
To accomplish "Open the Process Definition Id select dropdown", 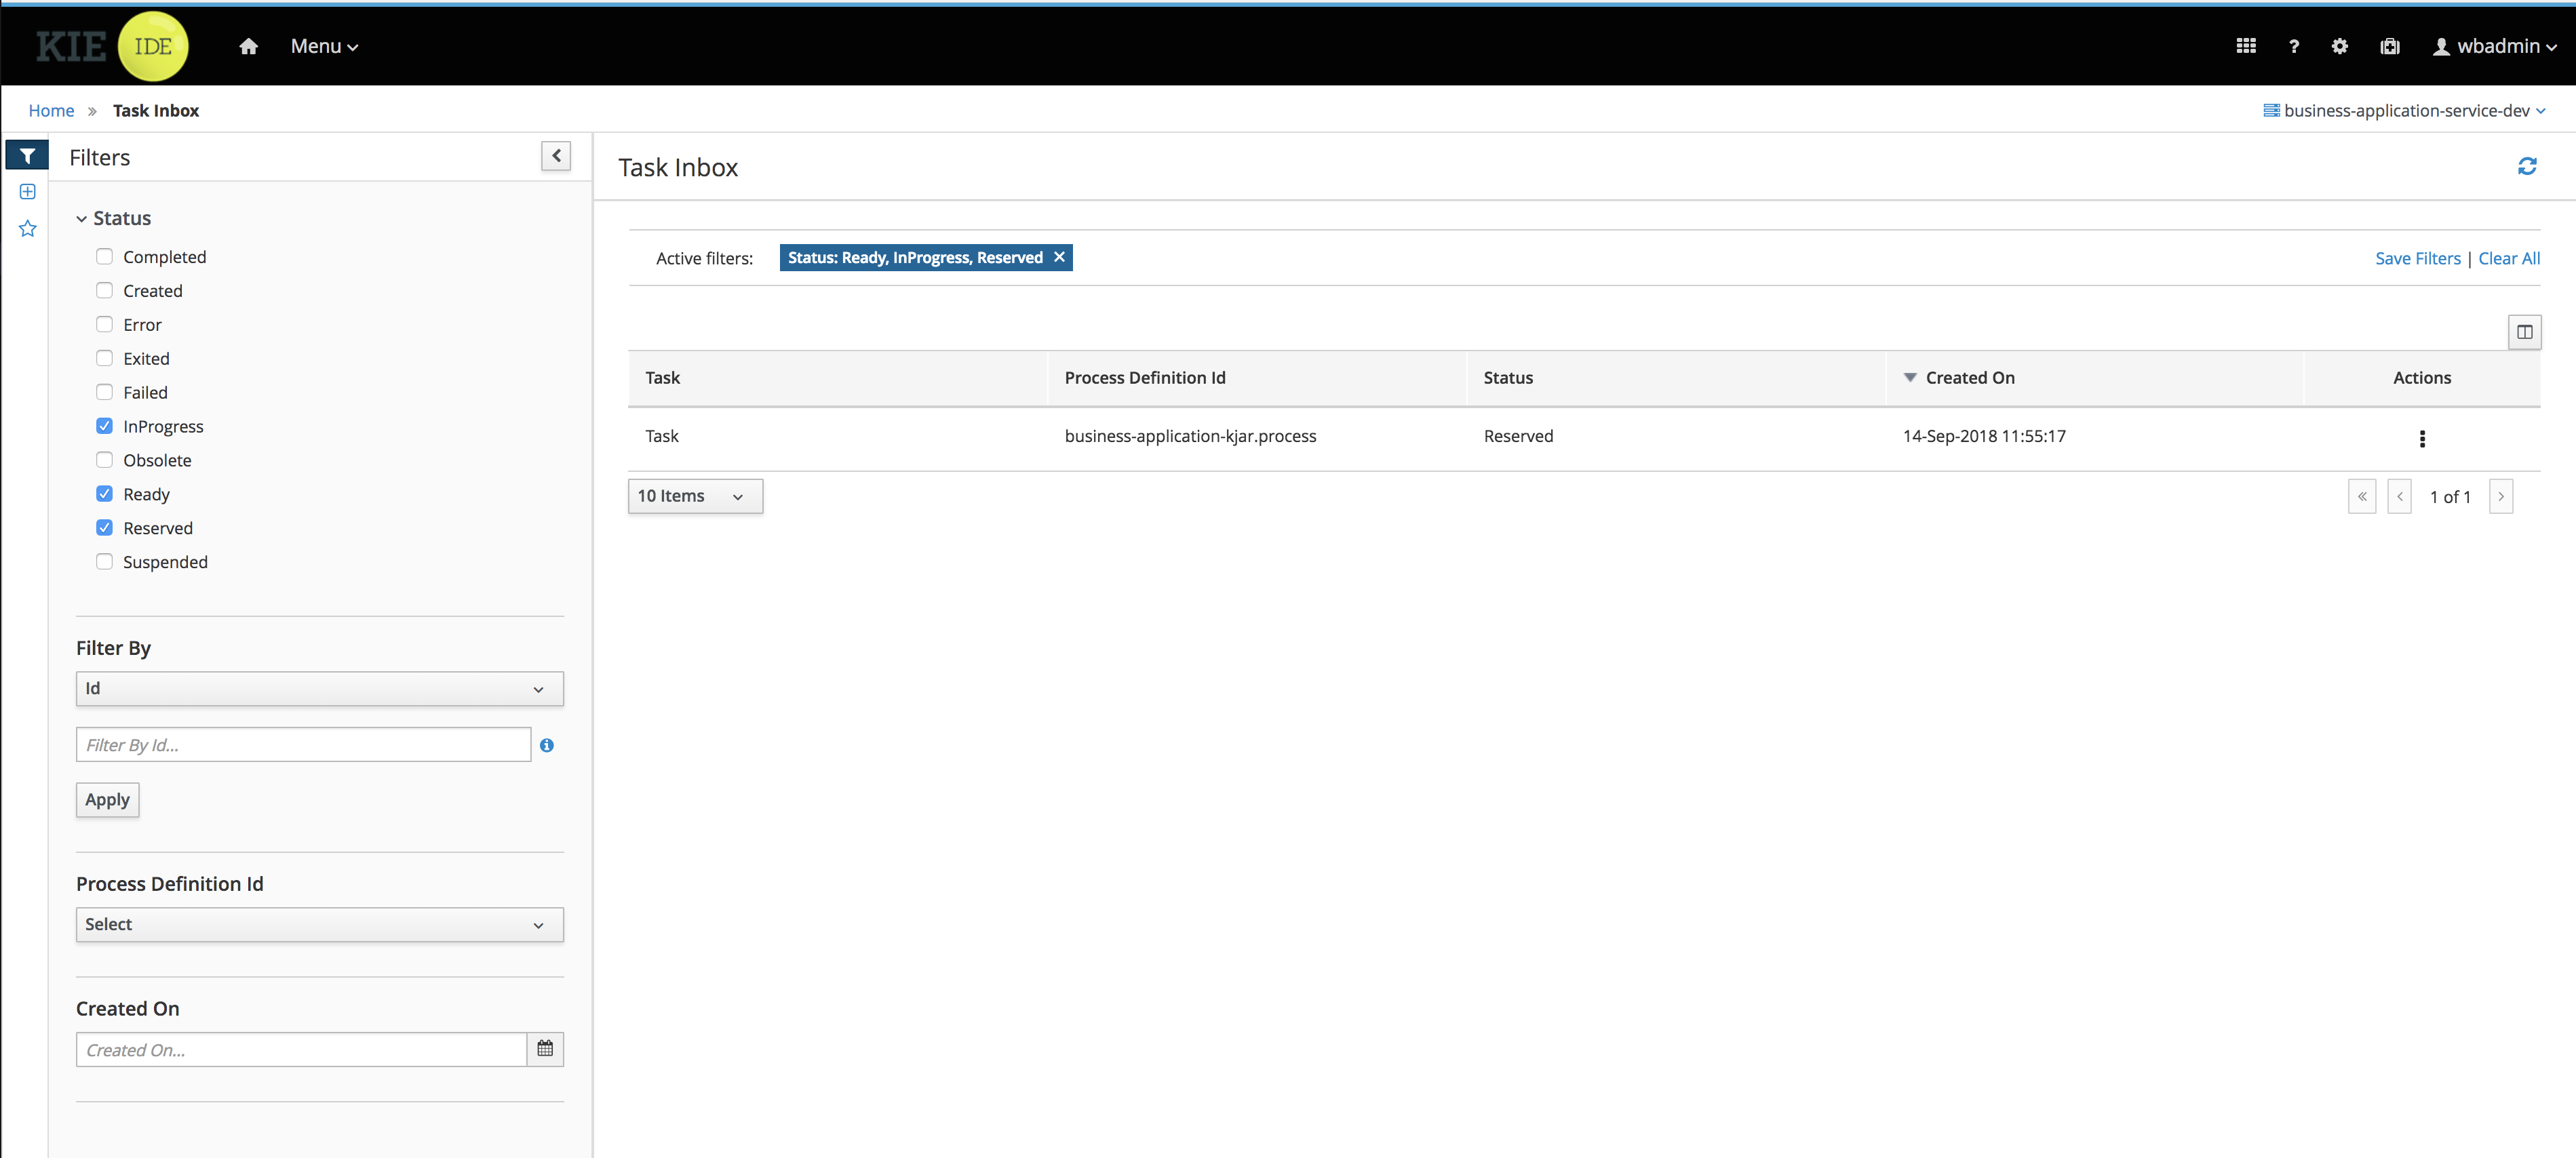I will pyautogui.click(x=315, y=923).
